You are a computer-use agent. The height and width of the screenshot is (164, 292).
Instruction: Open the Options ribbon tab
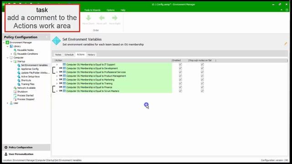click(x=110, y=10)
